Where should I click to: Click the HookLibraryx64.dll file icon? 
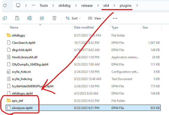click(9, 57)
